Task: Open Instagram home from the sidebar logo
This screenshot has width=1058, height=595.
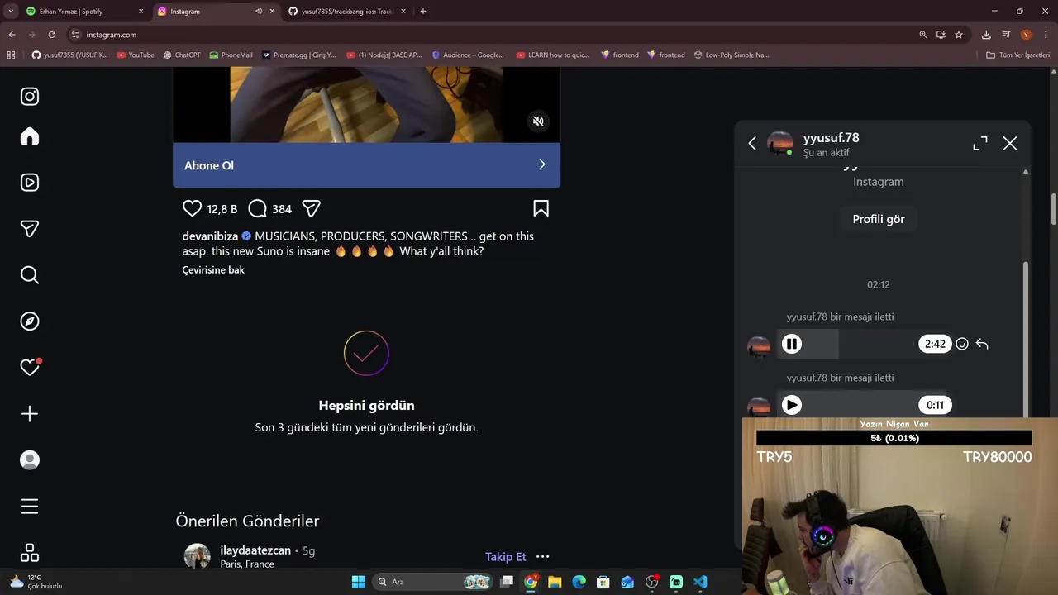Action: coord(30,97)
